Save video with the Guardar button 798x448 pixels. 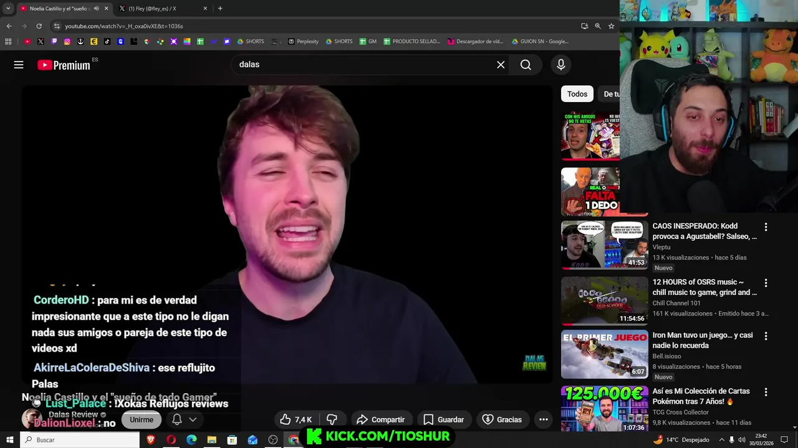[x=443, y=419]
